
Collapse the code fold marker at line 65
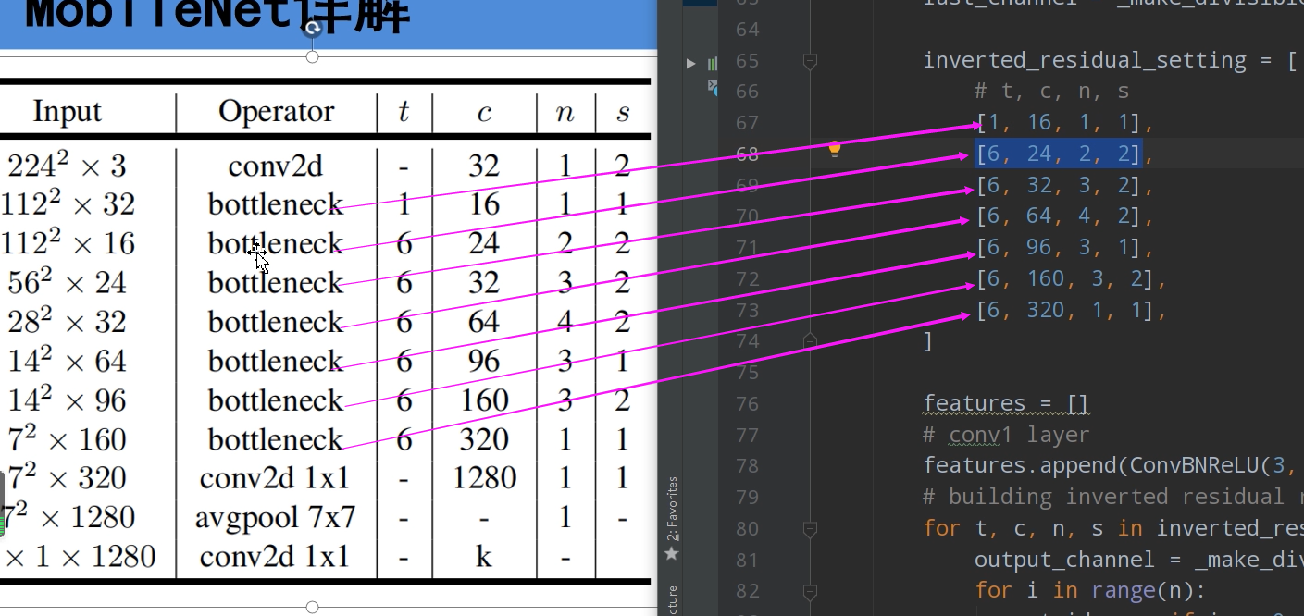coord(811,59)
